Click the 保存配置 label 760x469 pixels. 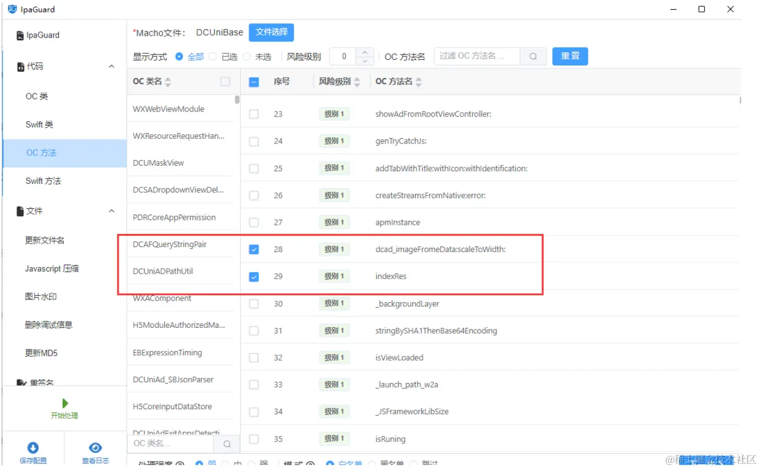pos(33,461)
